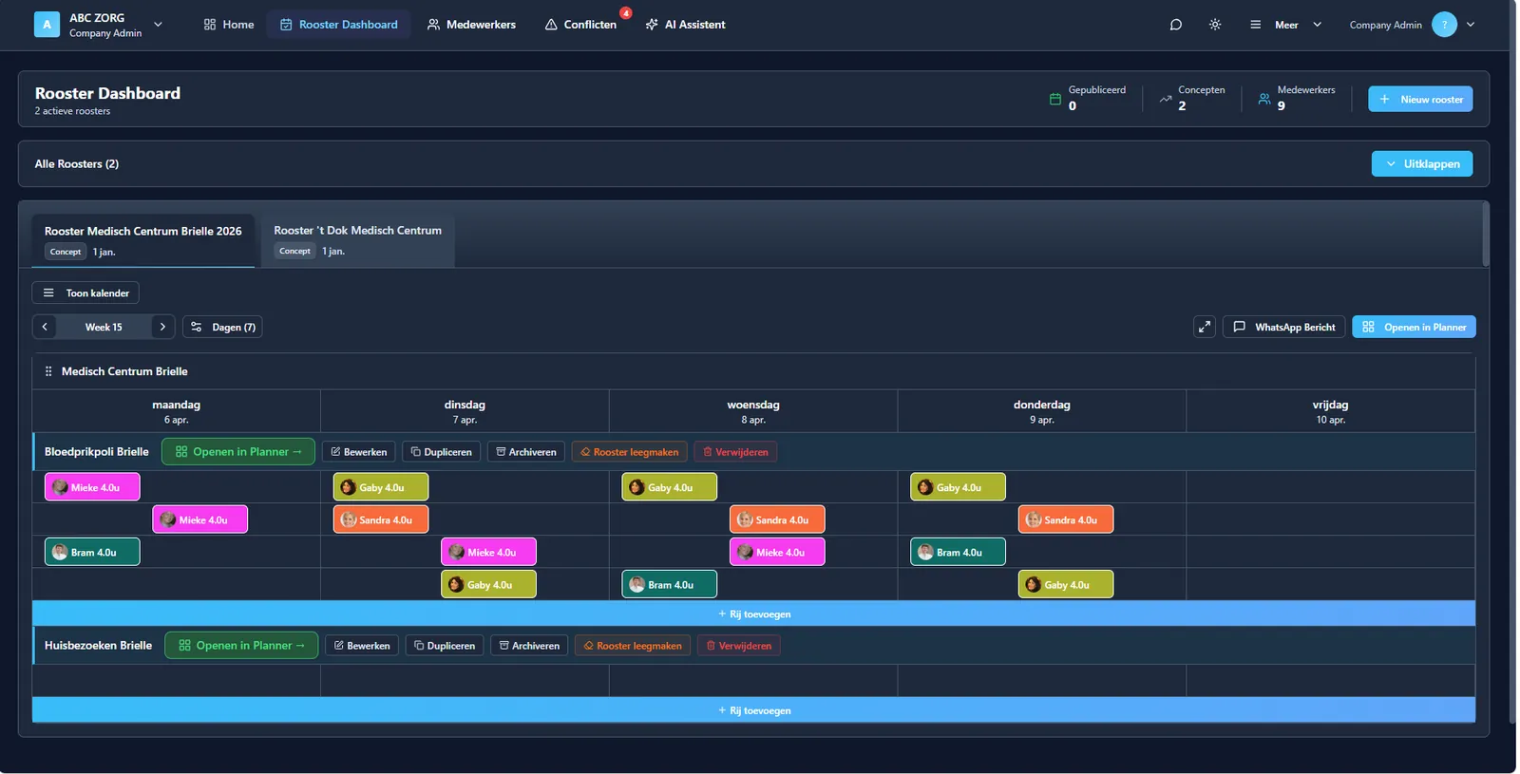Screen dimensions: 1520x774
Task: Click the top-right Openen in Planner button
Action: pyautogui.click(x=1414, y=327)
